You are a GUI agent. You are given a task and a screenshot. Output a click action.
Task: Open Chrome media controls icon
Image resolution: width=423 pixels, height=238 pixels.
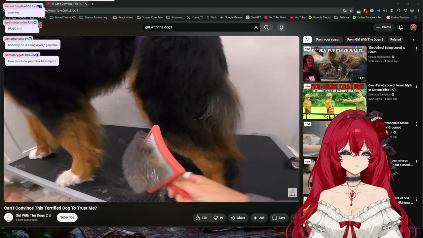click(405, 11)
